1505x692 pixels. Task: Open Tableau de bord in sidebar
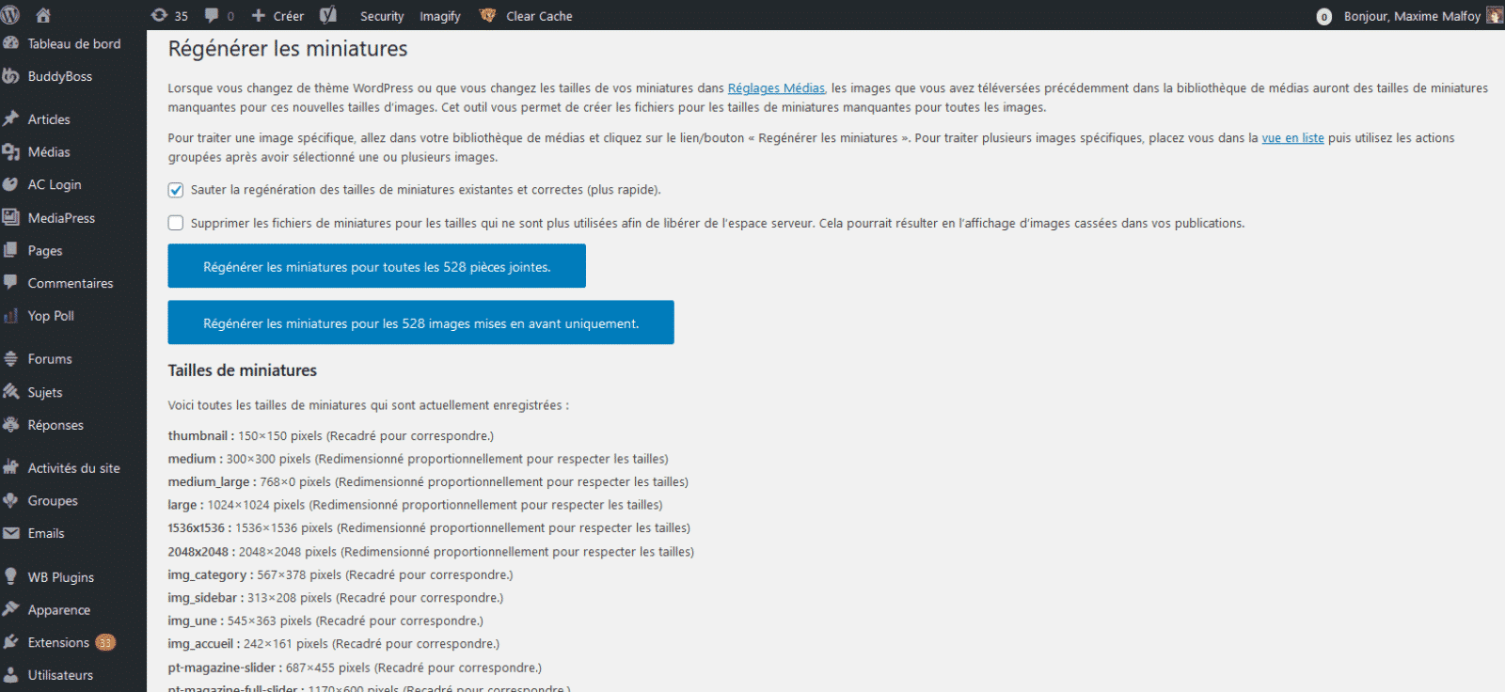pos(73,43)
